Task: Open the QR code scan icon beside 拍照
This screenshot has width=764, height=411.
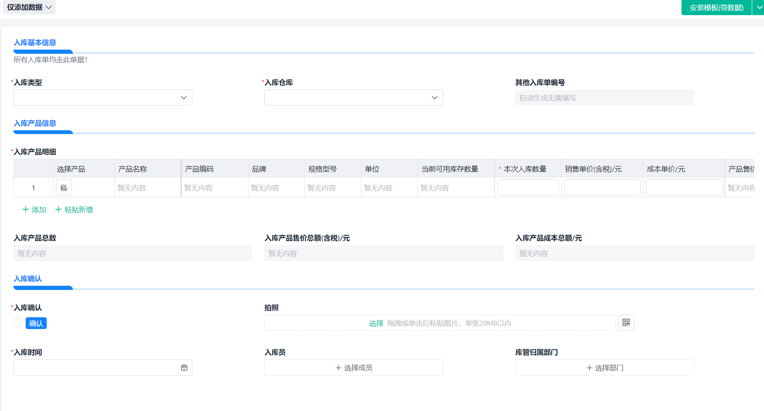Action: [x=626, y=323]
